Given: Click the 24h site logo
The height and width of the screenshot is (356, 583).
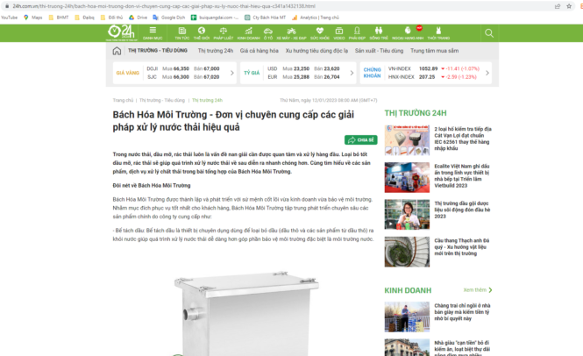Looking at the screenshot, I should click(121, 32).
